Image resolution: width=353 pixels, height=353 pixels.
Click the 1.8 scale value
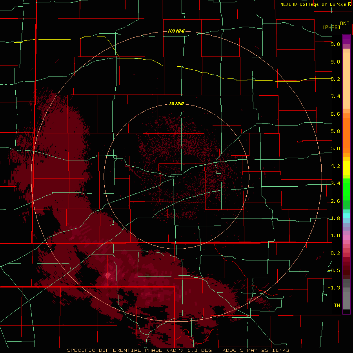(x=335, y=218)
